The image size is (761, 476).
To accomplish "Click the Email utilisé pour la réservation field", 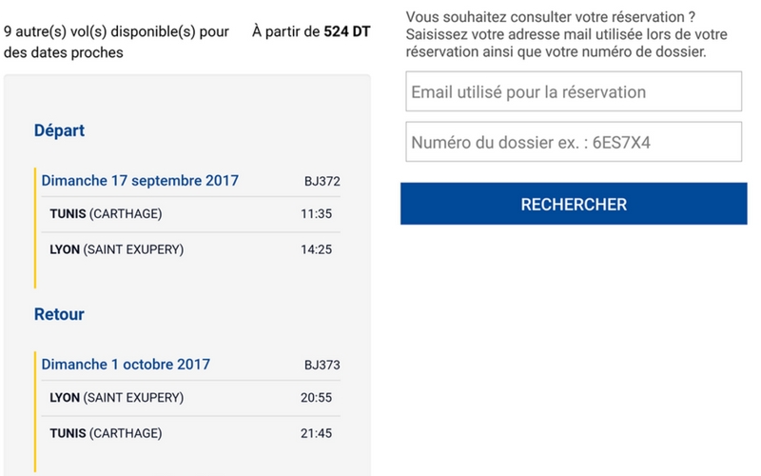I will [574, 92].
